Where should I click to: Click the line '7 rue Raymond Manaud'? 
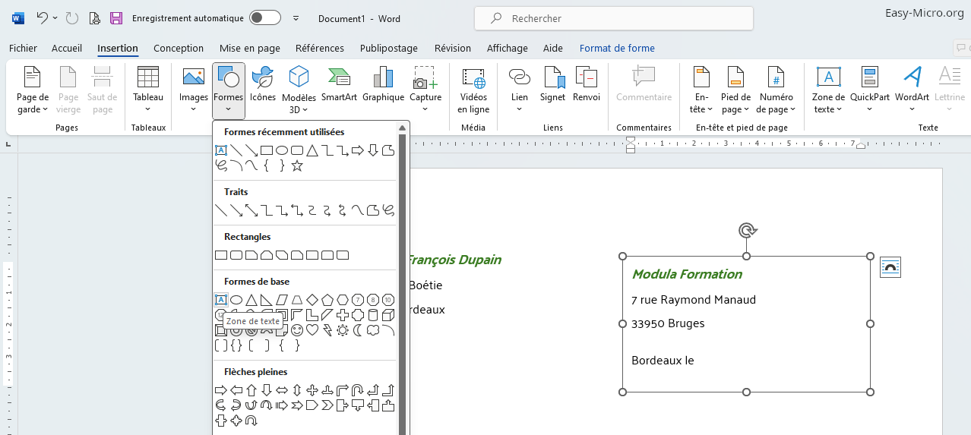click(694, 300)
